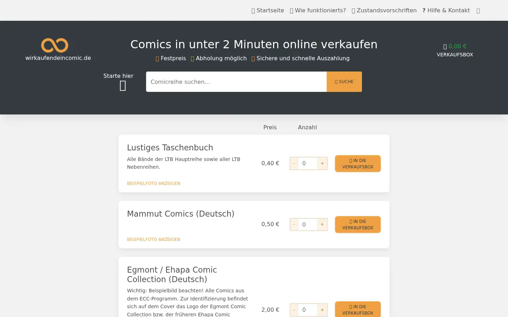Click the 0,50 € price
The image size is (508, 317).
[x=270, y=224]
